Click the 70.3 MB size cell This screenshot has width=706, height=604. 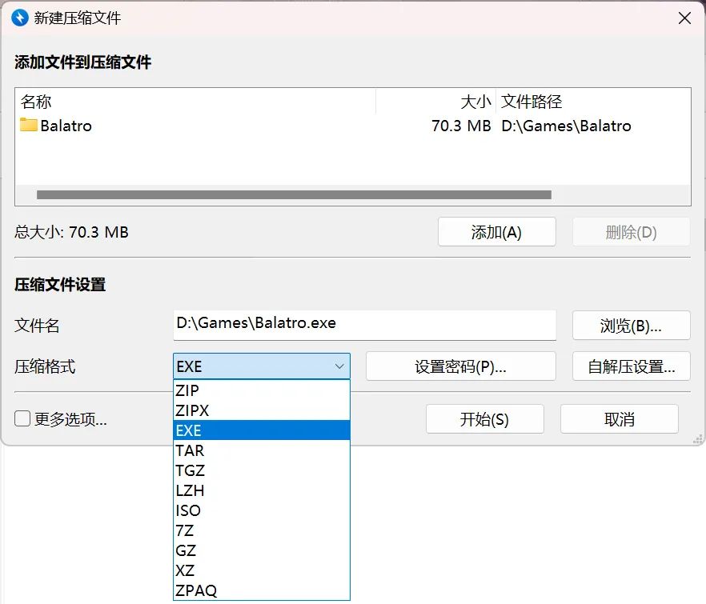[461, 126]
